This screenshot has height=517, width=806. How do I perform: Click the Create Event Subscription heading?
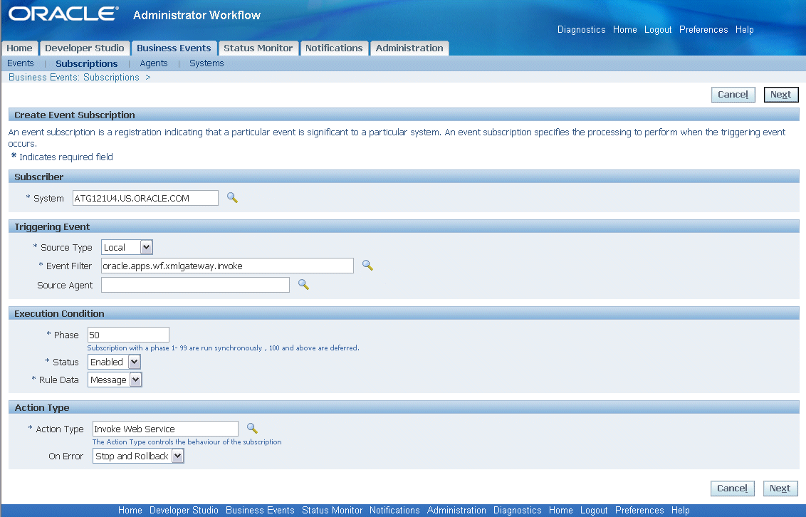[75, 115]
